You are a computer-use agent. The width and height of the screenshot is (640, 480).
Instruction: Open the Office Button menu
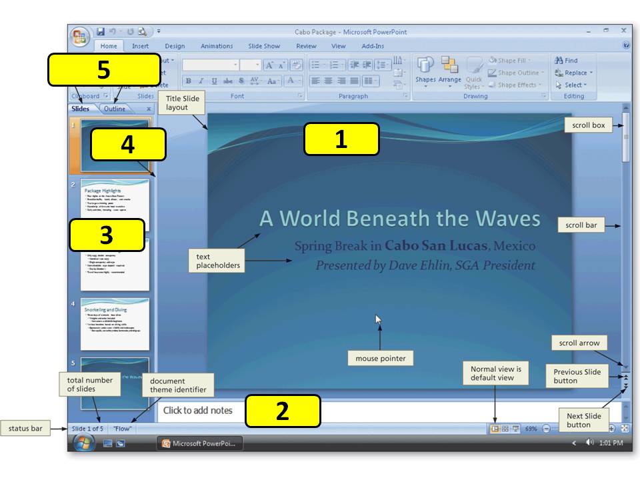click(x=79, y=37)
